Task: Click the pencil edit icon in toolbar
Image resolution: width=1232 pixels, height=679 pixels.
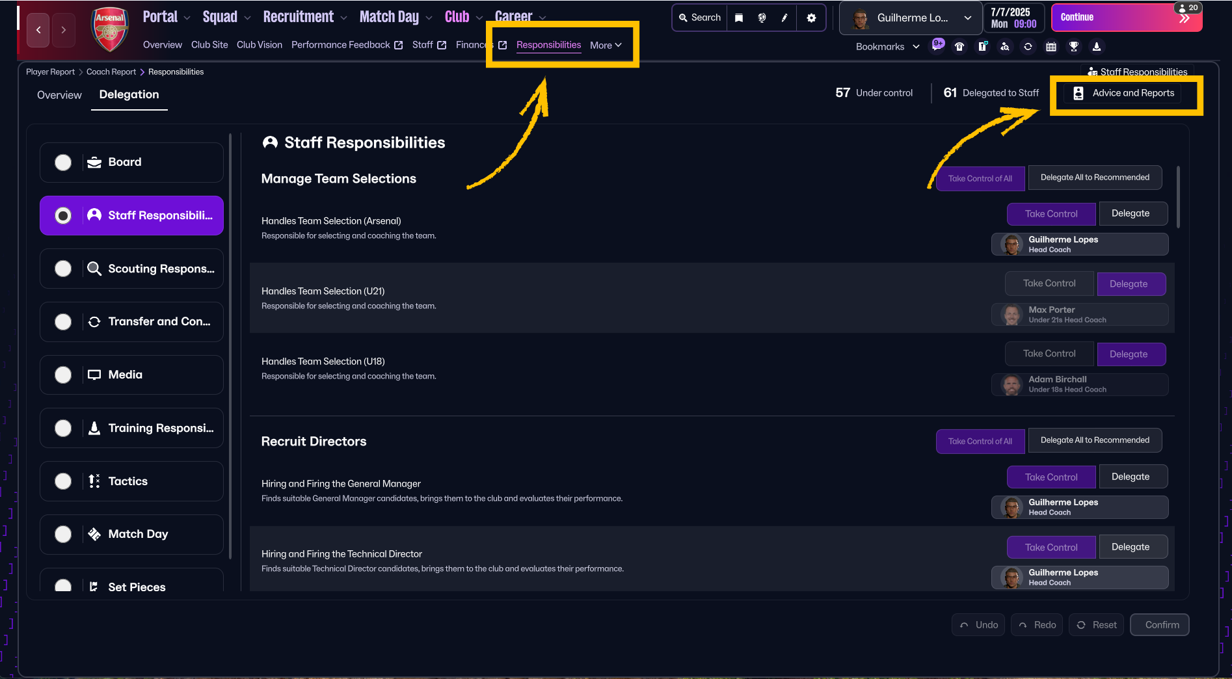Action: [x=784, y=18]
